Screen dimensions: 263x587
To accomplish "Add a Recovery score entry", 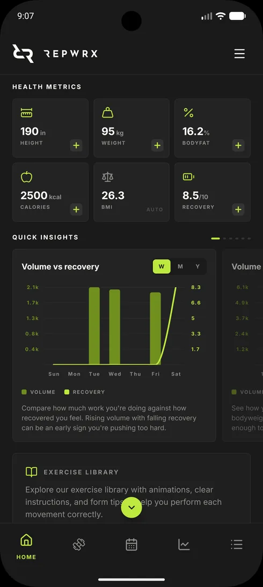I will point(238,209).
